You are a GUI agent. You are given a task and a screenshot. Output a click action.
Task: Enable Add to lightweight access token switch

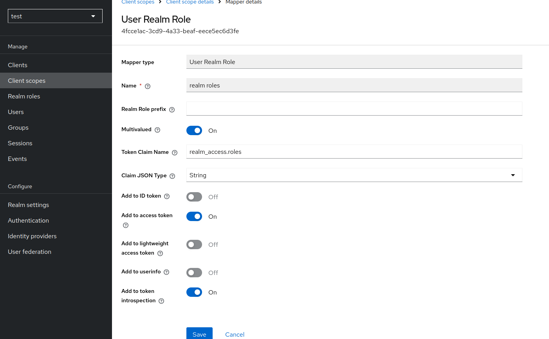(194, 244)
